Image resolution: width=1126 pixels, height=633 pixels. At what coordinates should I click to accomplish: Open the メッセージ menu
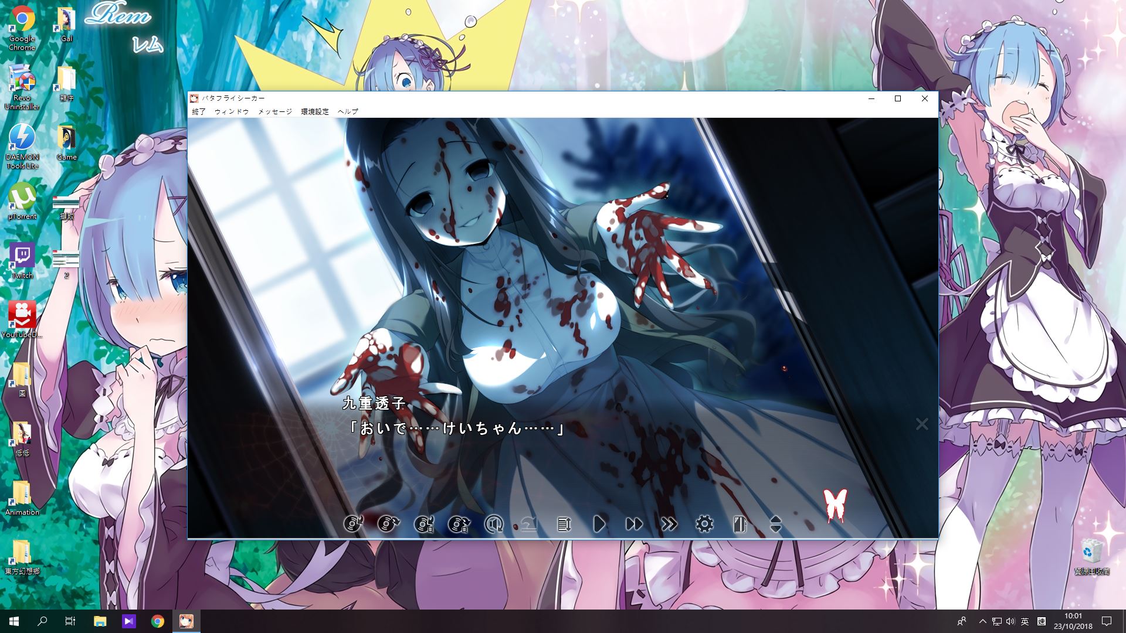(x=275, y=111)
